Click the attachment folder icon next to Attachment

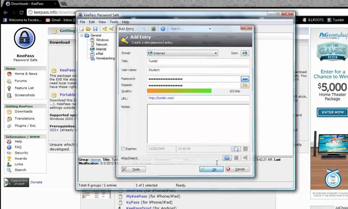tap(227, 158)
